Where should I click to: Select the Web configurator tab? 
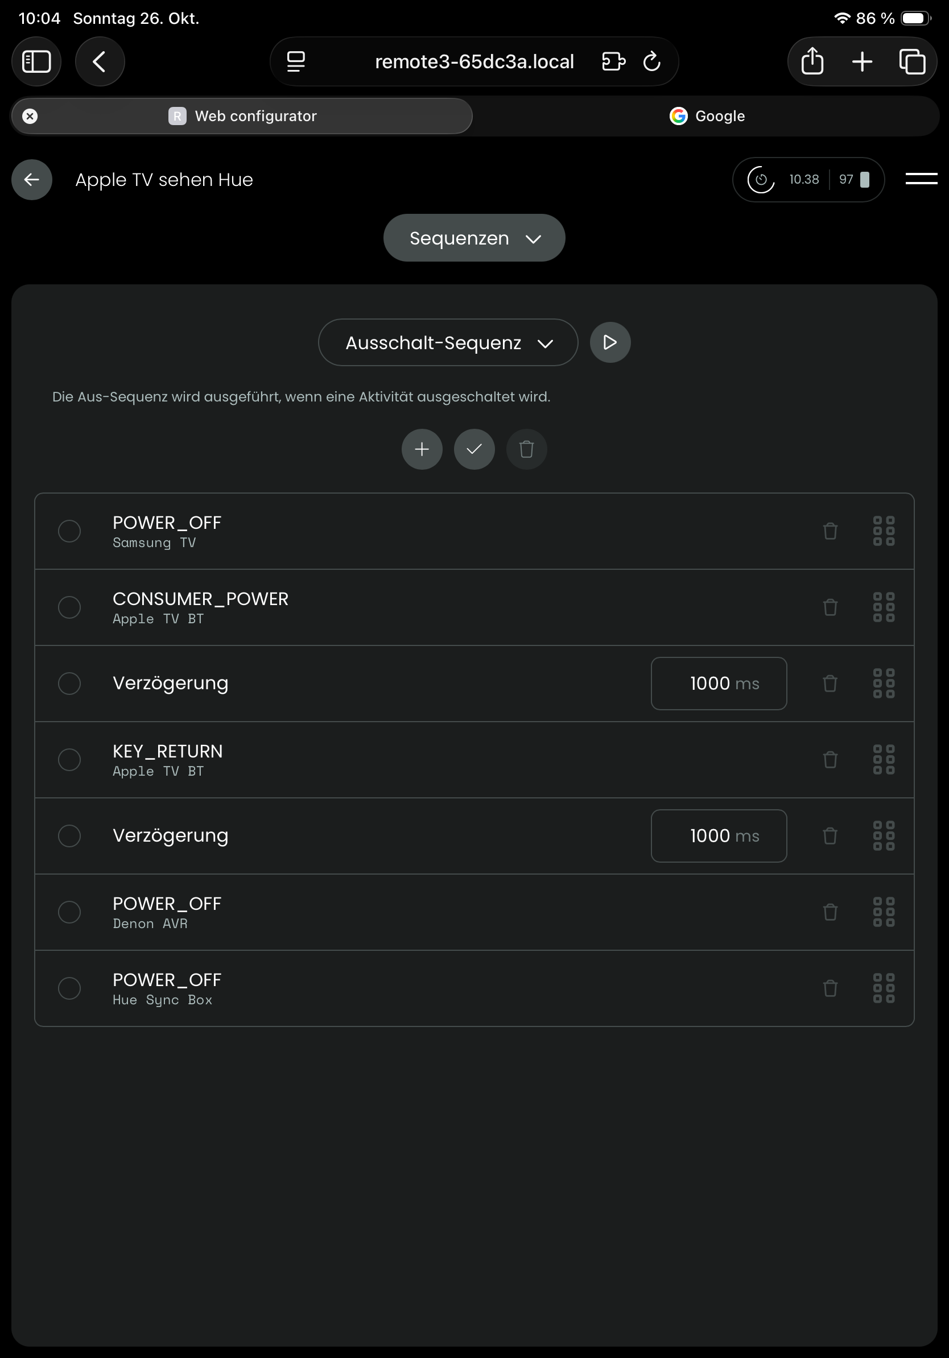pyautogui.click(x=255, y=117)
